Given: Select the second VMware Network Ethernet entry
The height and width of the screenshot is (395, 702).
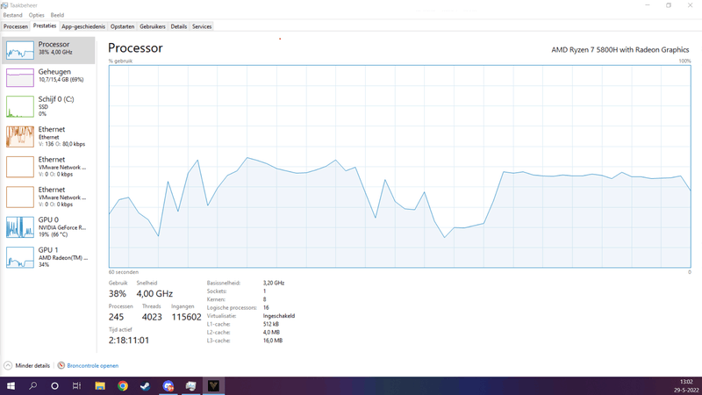Looking at the screenshot, I should point(48,197).
